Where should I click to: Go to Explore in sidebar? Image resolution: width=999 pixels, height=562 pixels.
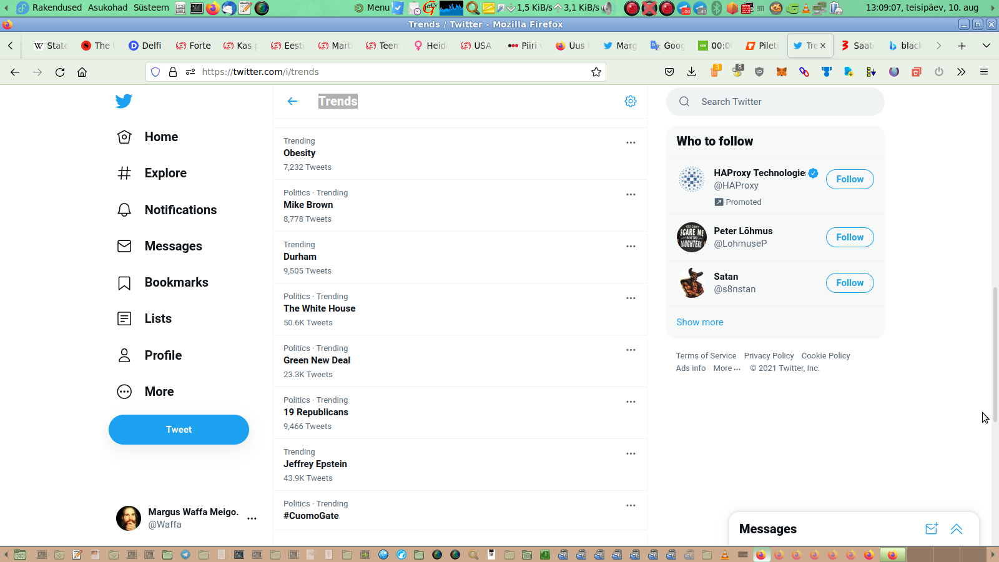(152, 173)
